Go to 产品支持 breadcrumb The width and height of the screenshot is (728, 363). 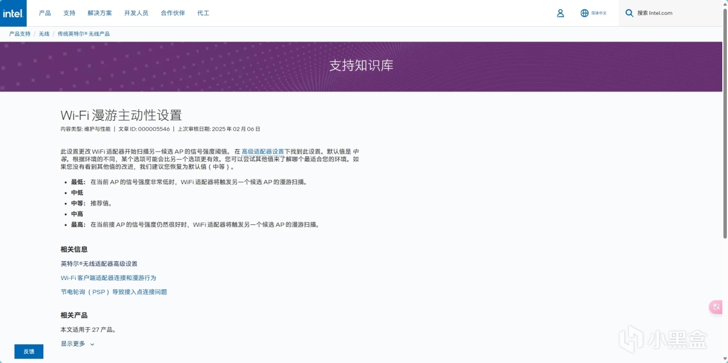20,34
